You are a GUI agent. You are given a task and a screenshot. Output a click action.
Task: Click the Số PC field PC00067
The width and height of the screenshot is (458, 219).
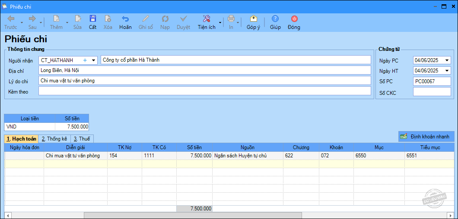click(432, 81)
